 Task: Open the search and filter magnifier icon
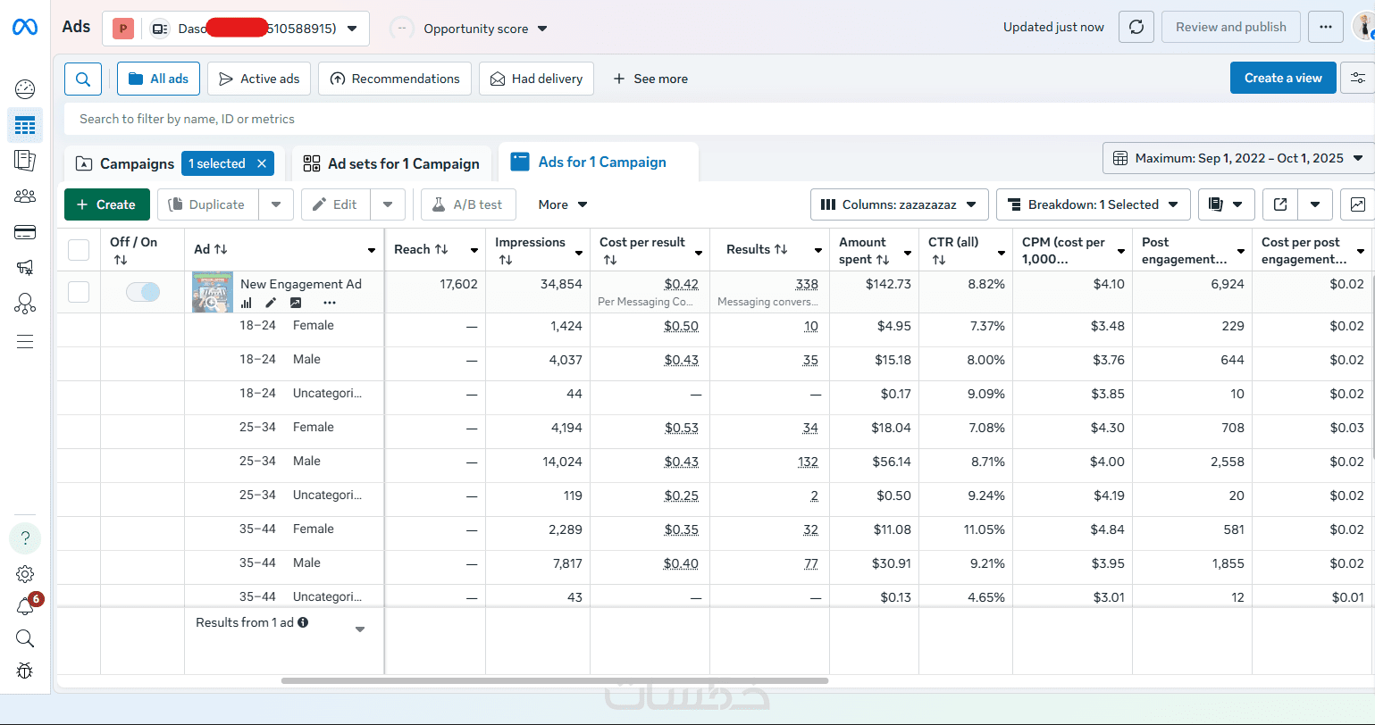pos(83,79)
